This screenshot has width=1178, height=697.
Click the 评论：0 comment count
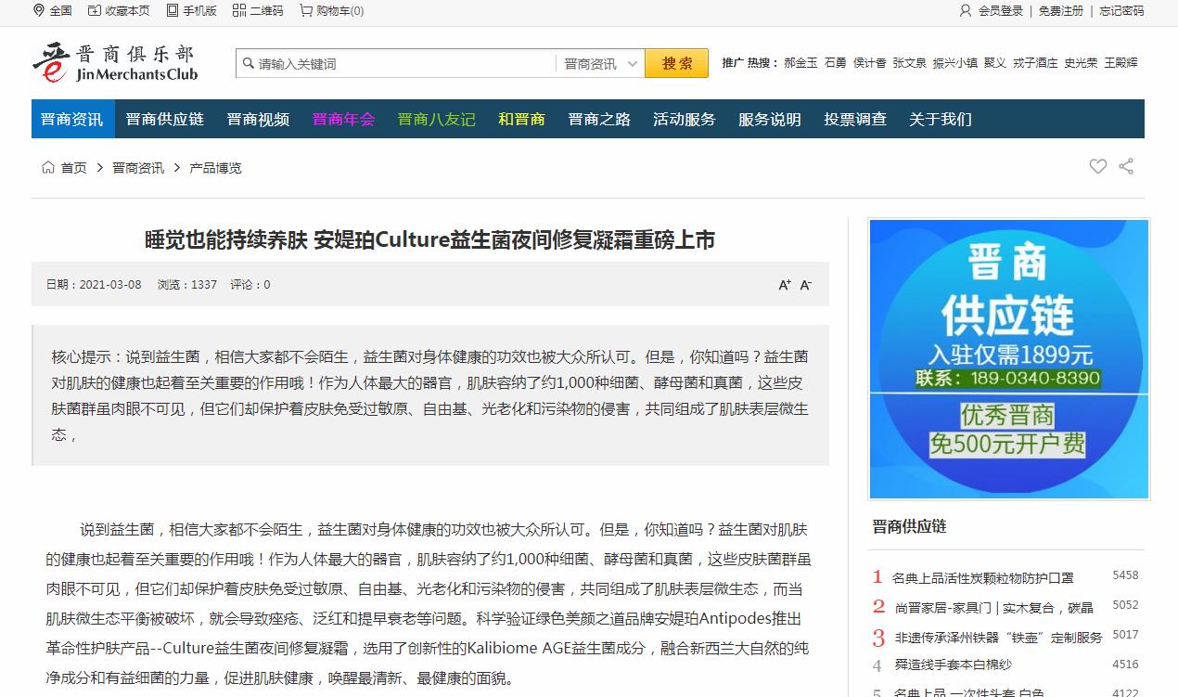point(250,285)
